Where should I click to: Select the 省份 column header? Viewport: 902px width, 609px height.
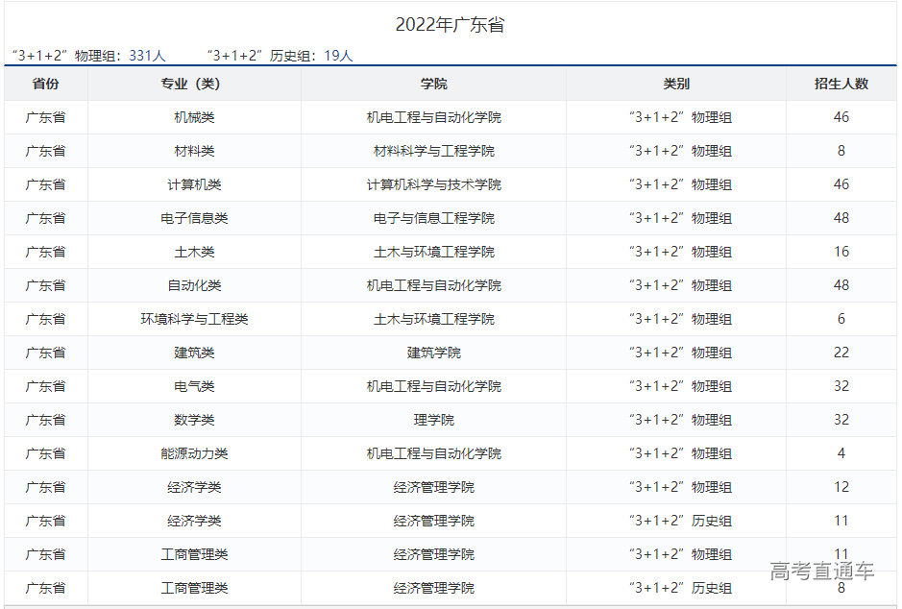[x=45, y=84]
